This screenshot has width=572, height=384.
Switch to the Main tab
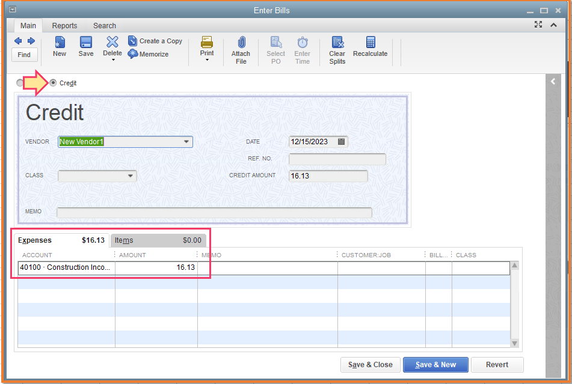point(28,25)
